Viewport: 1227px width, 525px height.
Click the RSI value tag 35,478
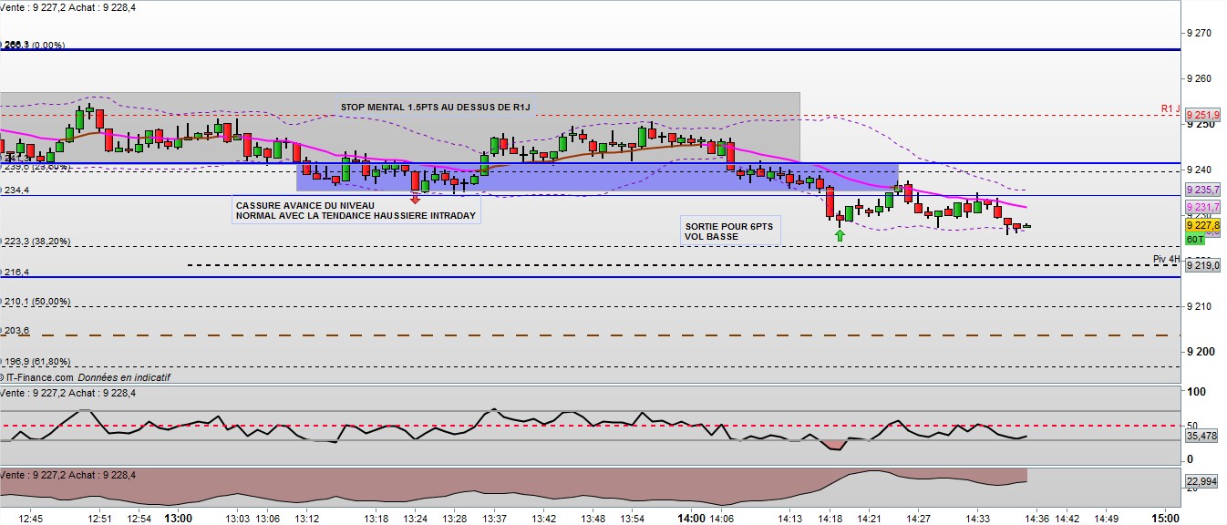click(1202, 437)
